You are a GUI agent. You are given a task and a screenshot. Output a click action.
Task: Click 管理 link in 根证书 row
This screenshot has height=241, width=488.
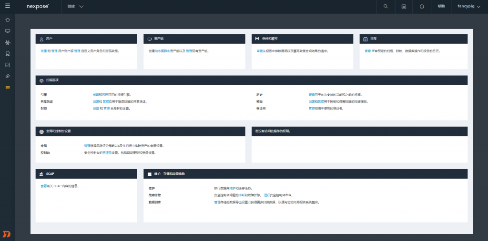[x=312, y=109]
